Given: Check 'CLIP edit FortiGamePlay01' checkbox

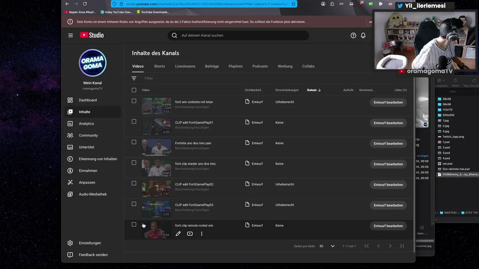Looking at the screenshot, I should pyautogui.click(x=134, y=121).
